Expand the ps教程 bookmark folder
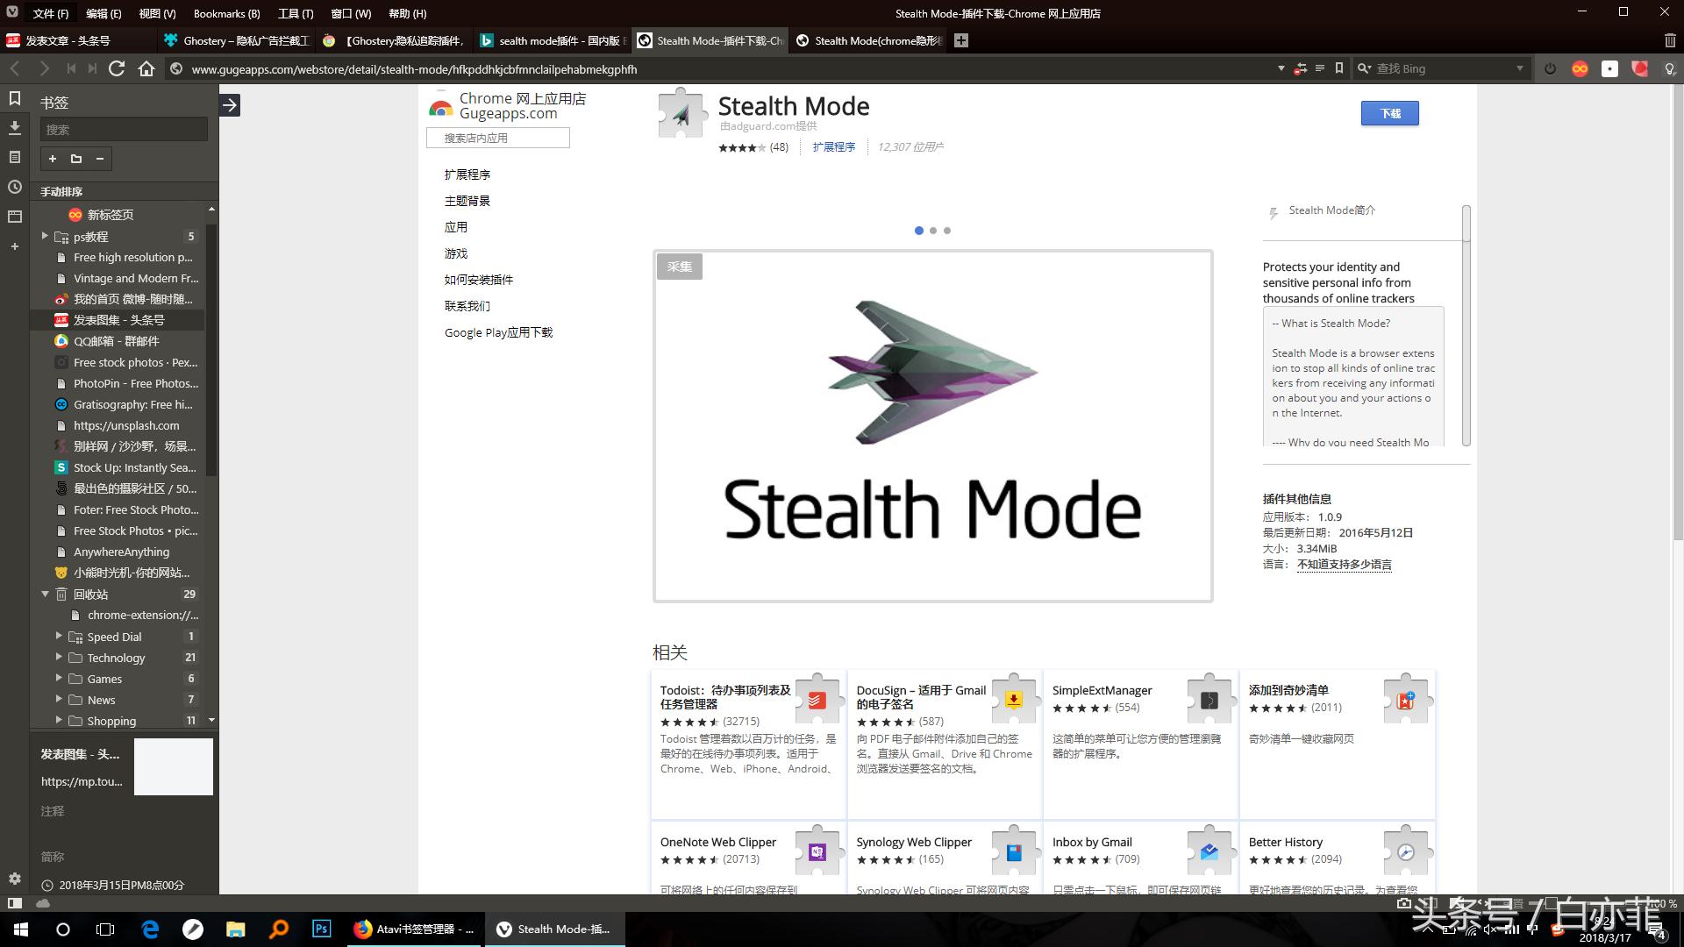This screenshot has height=947, width=1684. coord(45,236)
